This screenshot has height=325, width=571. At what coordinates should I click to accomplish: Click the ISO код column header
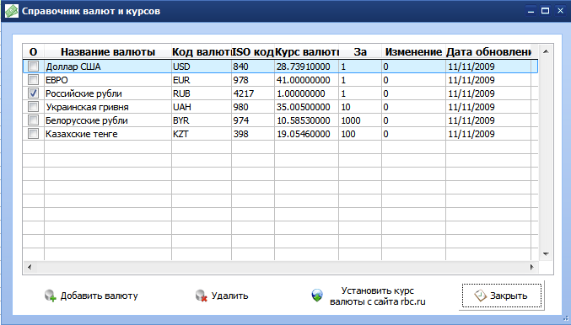click(253, 52)
